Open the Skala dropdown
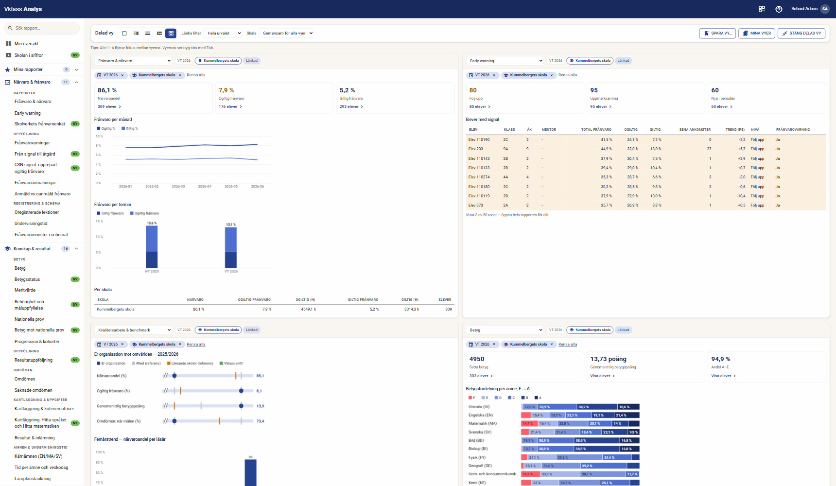 pos(286,33)
